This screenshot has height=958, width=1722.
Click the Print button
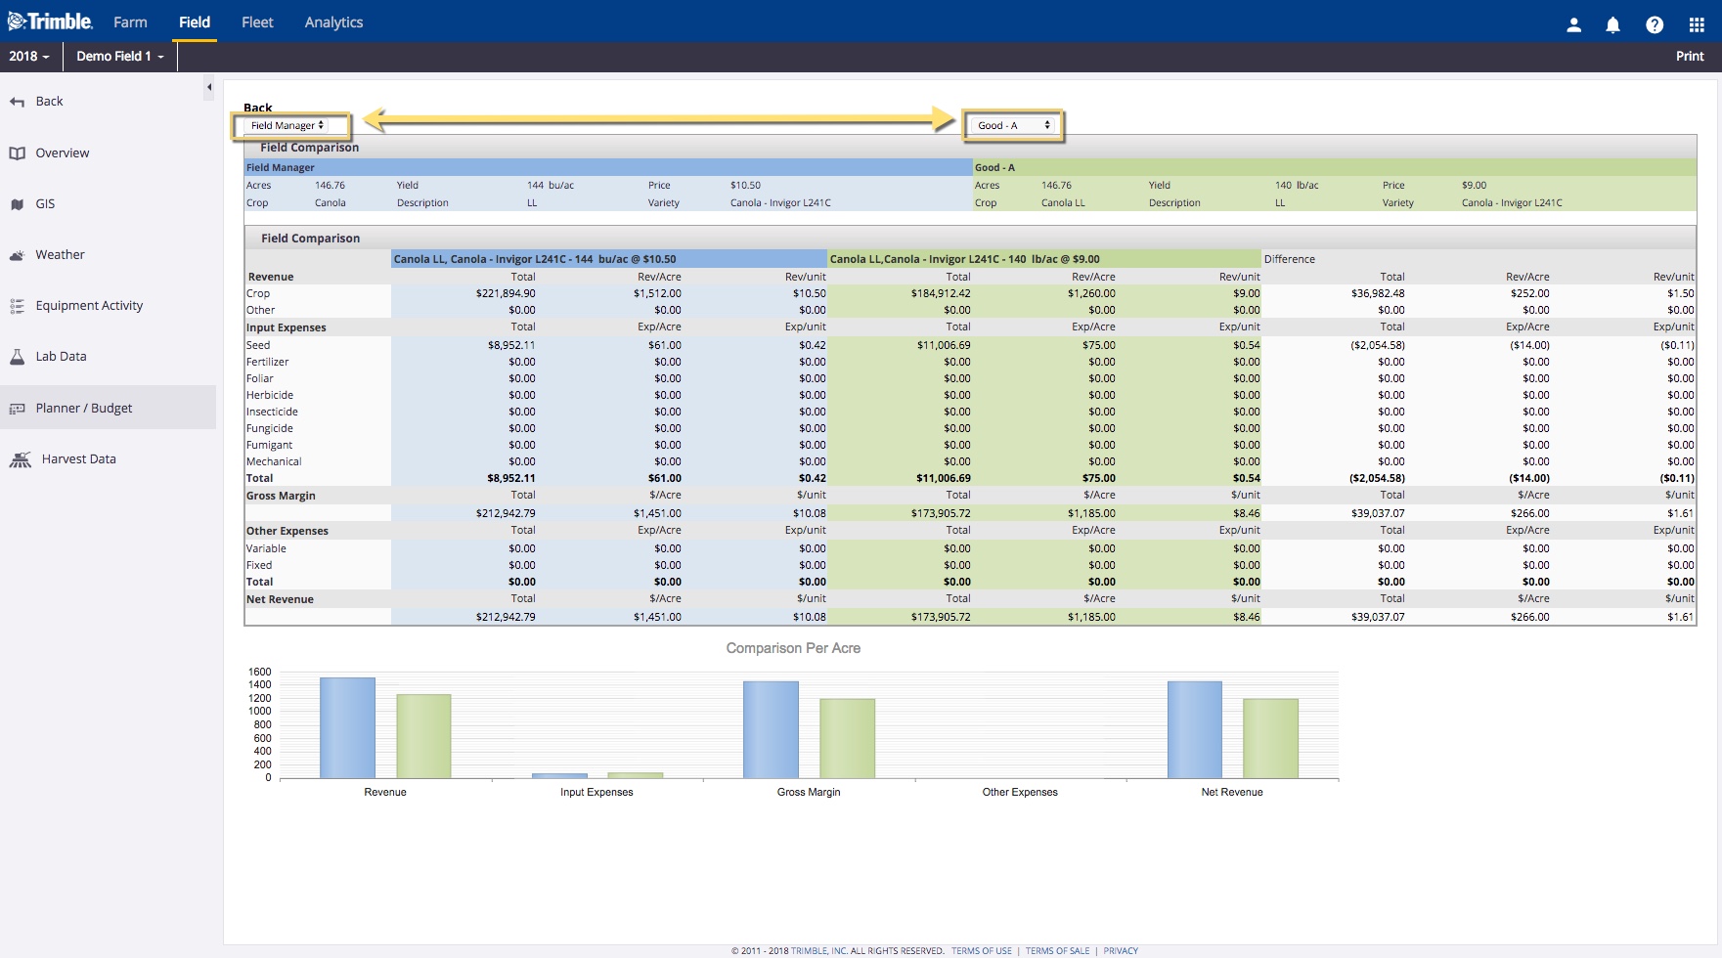pos(1689,57)
